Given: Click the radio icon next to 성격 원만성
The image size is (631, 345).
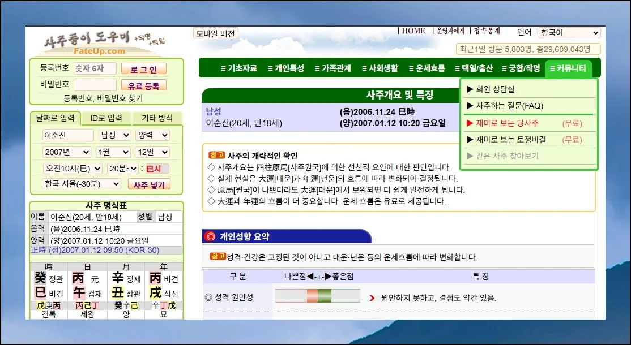Looking at the screenshot, I should 208,297.
